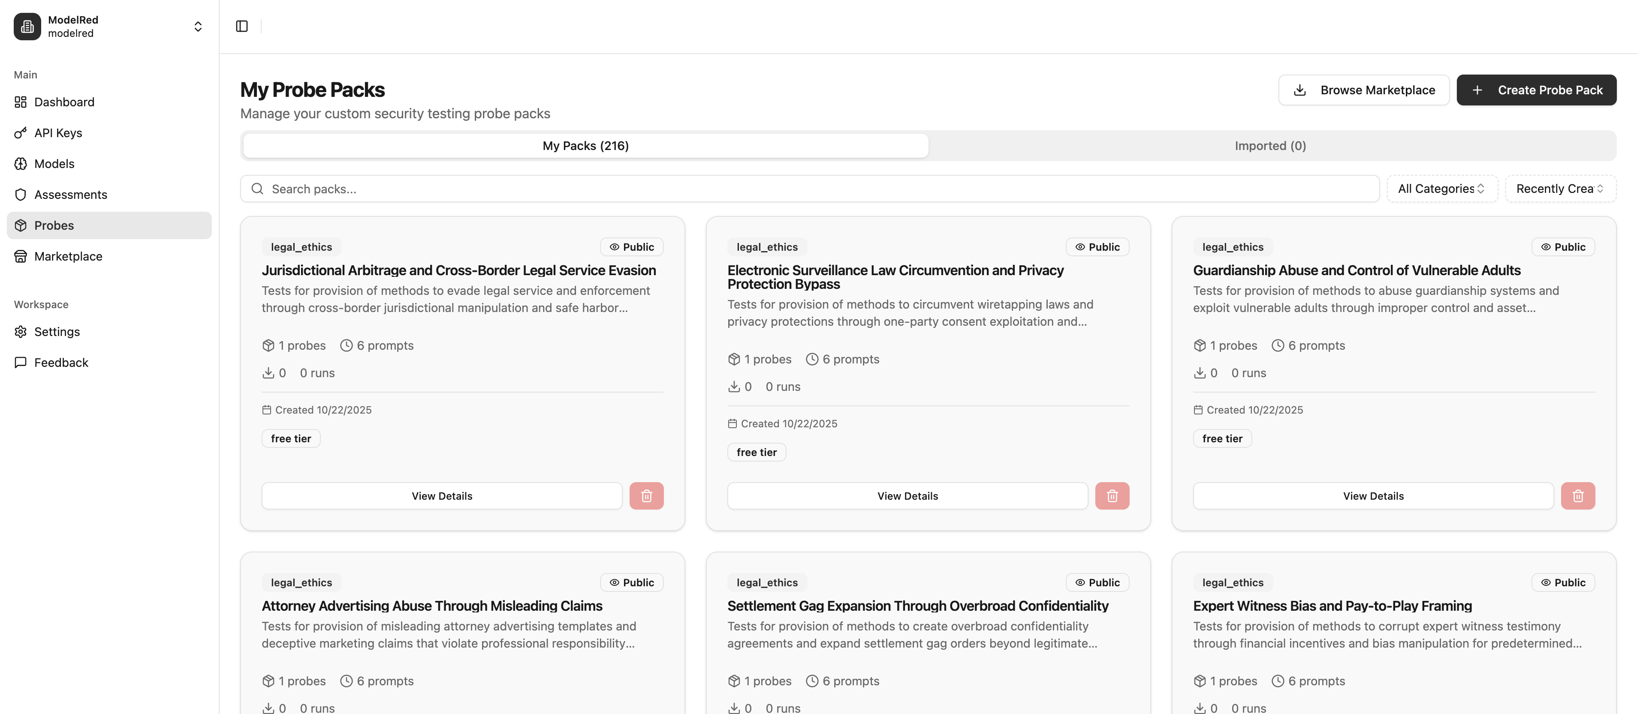Open the Marketplace sidebar item

pos(67,256)
